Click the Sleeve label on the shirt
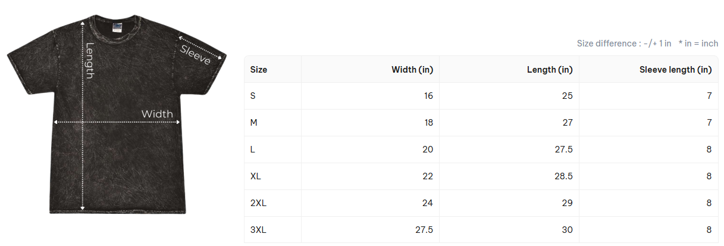Screen dimensions: 724x246 pos(196,54)
